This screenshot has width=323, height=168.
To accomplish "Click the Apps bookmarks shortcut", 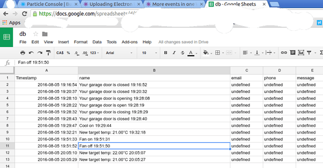I will pyautogui.click(x=11, y=23).
